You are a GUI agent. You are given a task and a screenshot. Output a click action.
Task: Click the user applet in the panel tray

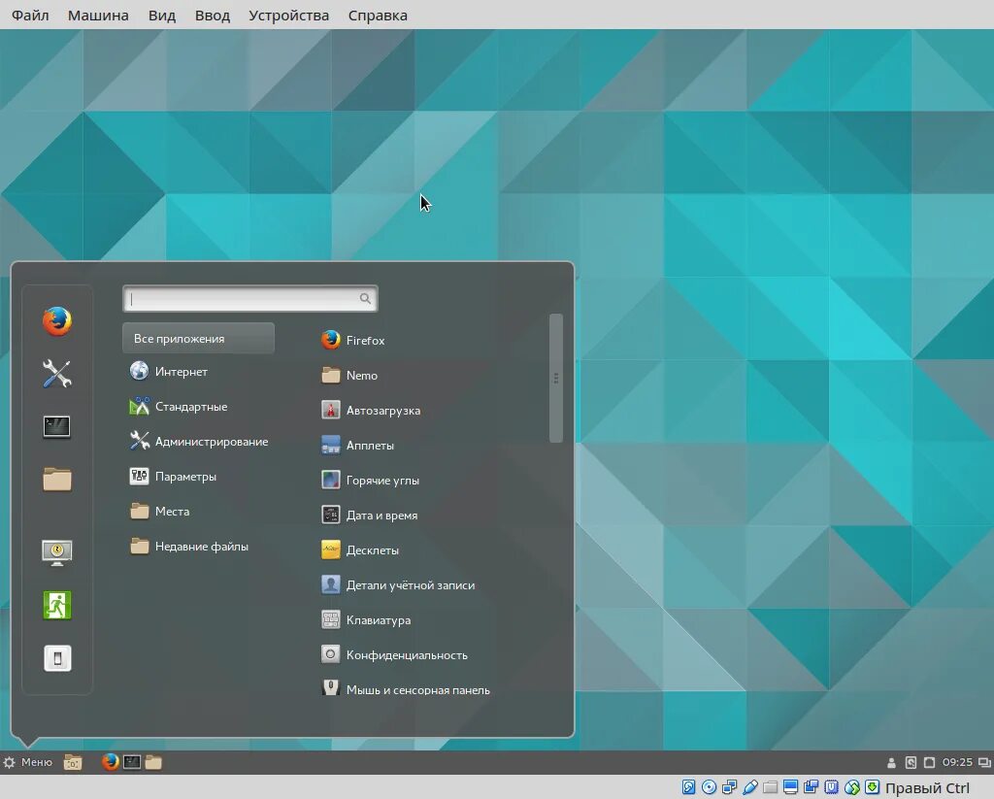891,762
